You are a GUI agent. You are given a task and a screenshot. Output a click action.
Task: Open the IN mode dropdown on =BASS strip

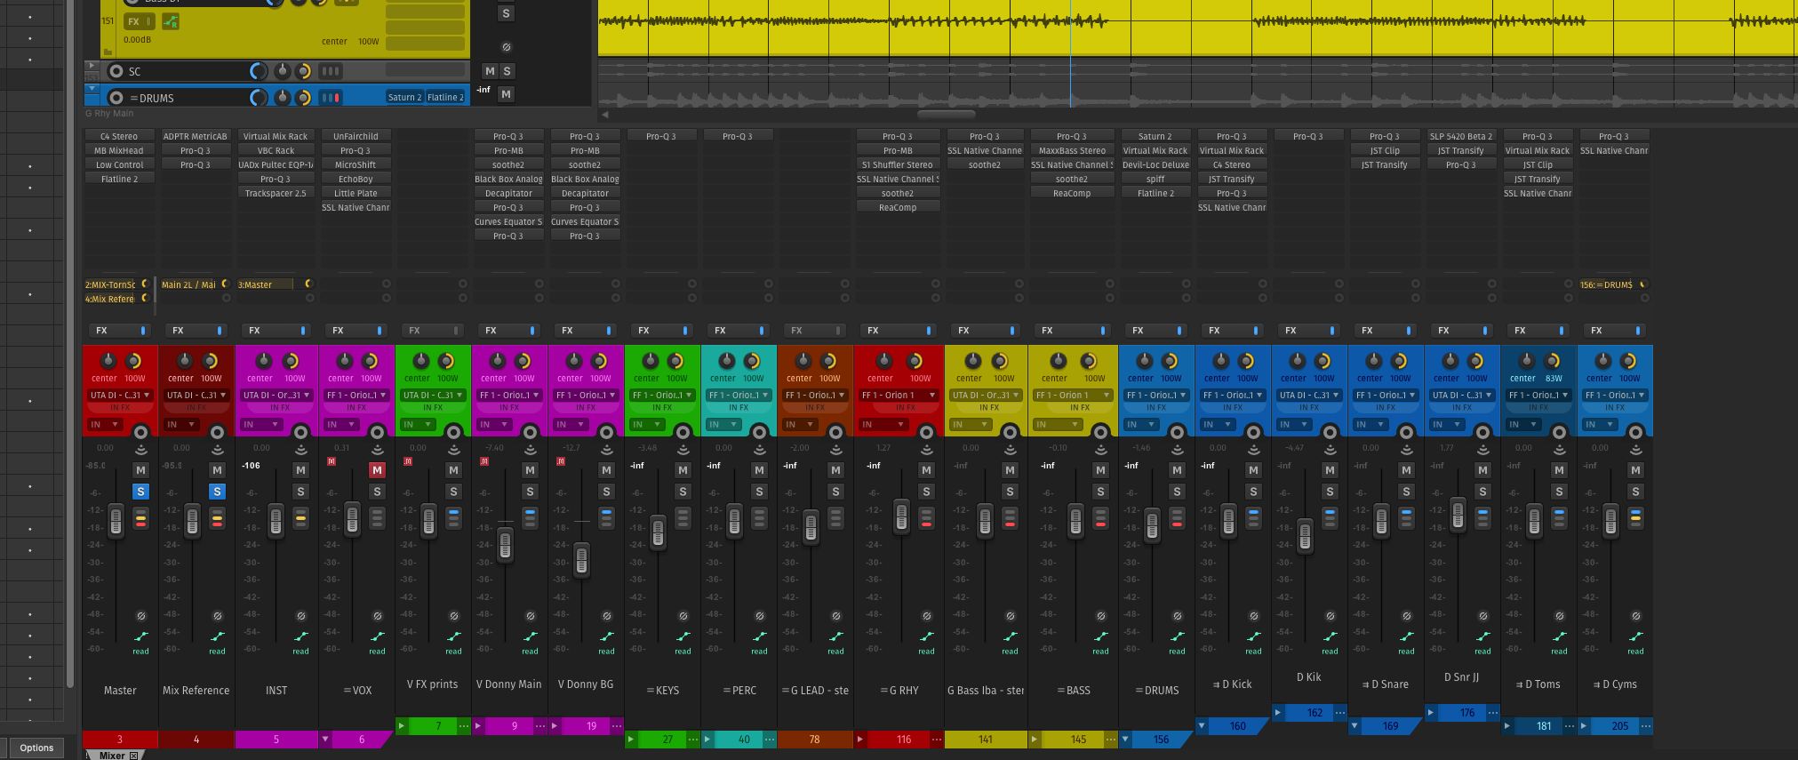pos(1055,425)
